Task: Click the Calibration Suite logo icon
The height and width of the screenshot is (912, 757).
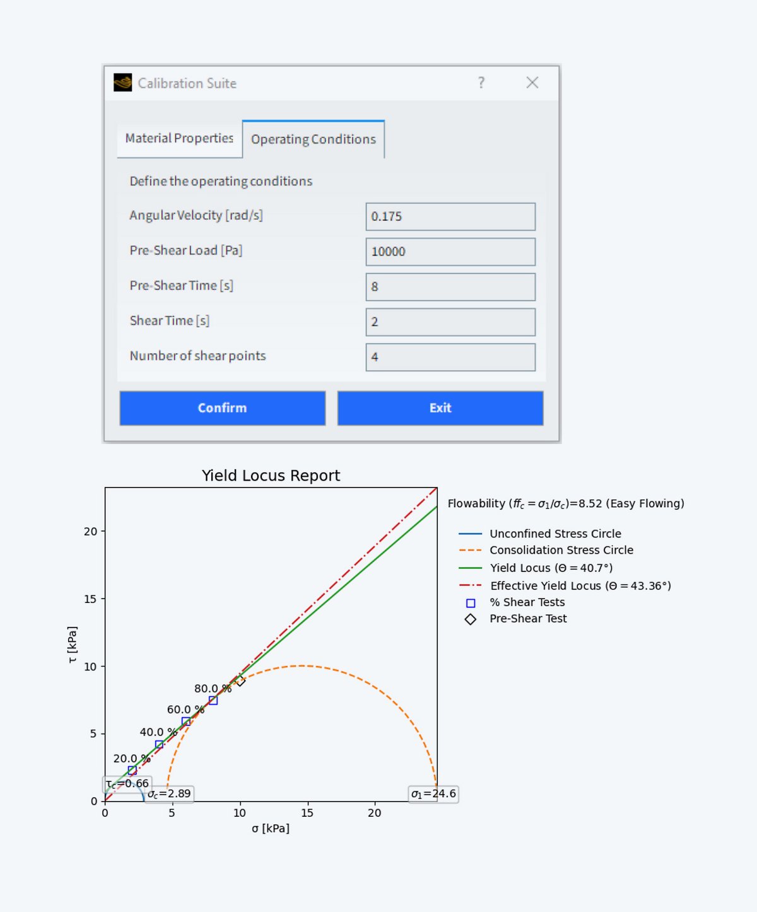Action: click(x=122, y=83)
